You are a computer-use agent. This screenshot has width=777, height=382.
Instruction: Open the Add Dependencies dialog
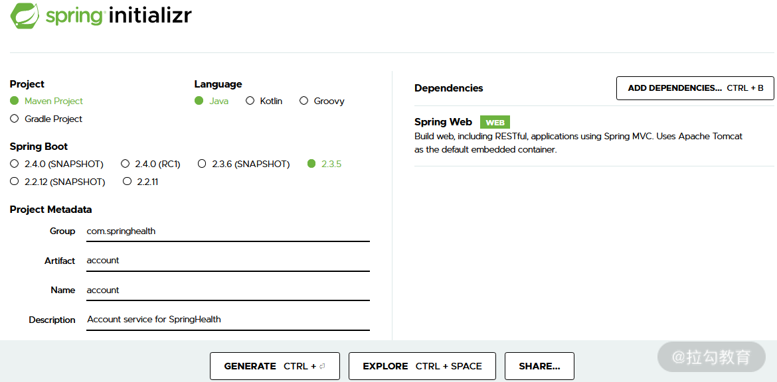pyautogui.click(x=695, y=88)
